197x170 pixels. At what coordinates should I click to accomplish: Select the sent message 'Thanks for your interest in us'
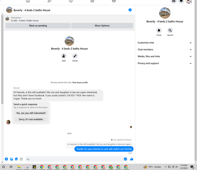point(104,149)
